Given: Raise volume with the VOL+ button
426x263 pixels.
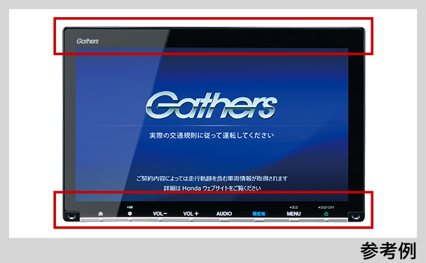Looking at the screenshot, I should [191, 214].
